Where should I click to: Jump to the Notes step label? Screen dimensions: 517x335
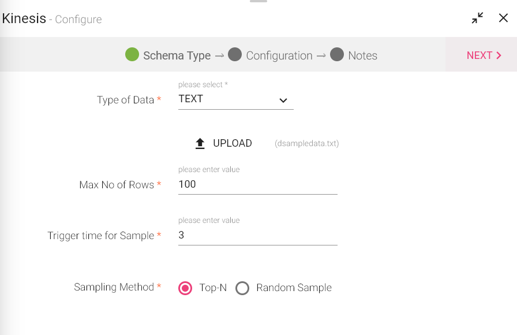362,55
